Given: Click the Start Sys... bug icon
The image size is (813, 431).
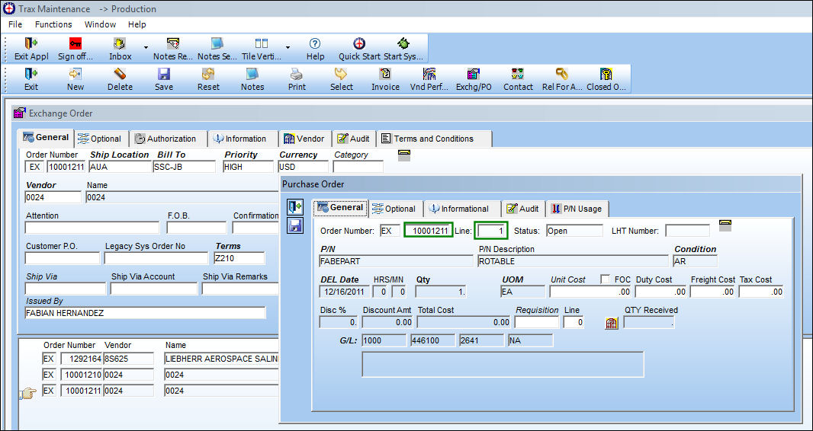Looking at the screenshot, I should pos(403,49).
